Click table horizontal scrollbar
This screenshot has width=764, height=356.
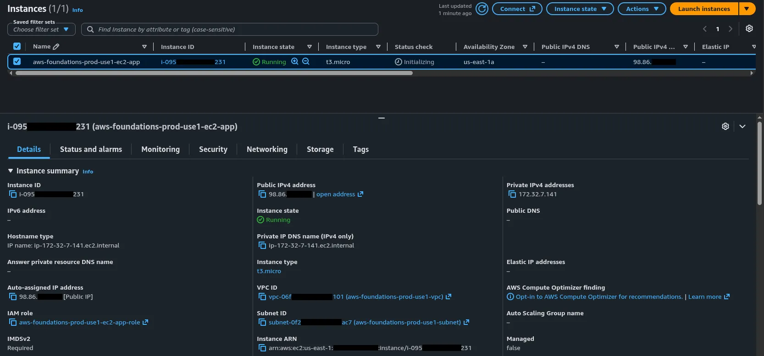214,73
